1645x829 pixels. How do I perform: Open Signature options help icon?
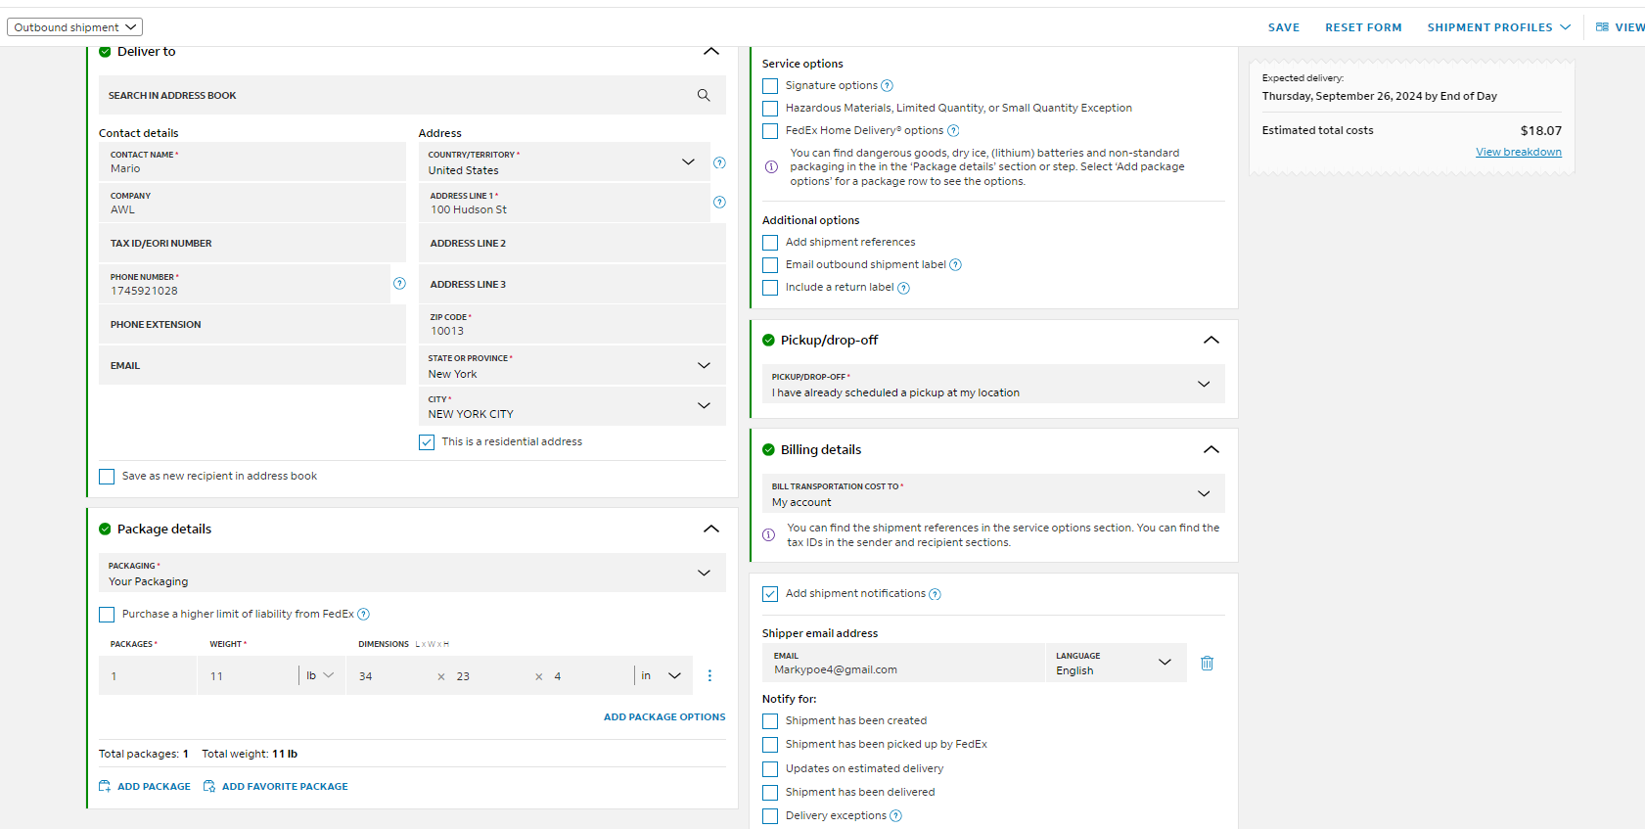pos(887,86)
